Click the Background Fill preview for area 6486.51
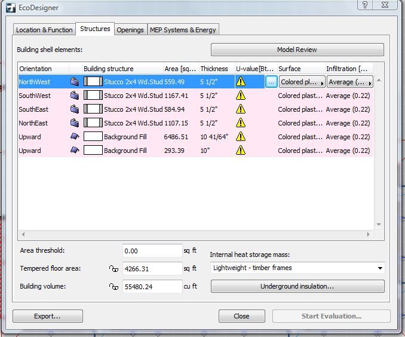Image resolution: width=405 pixels, height=337 pixels. coord(93,136)
